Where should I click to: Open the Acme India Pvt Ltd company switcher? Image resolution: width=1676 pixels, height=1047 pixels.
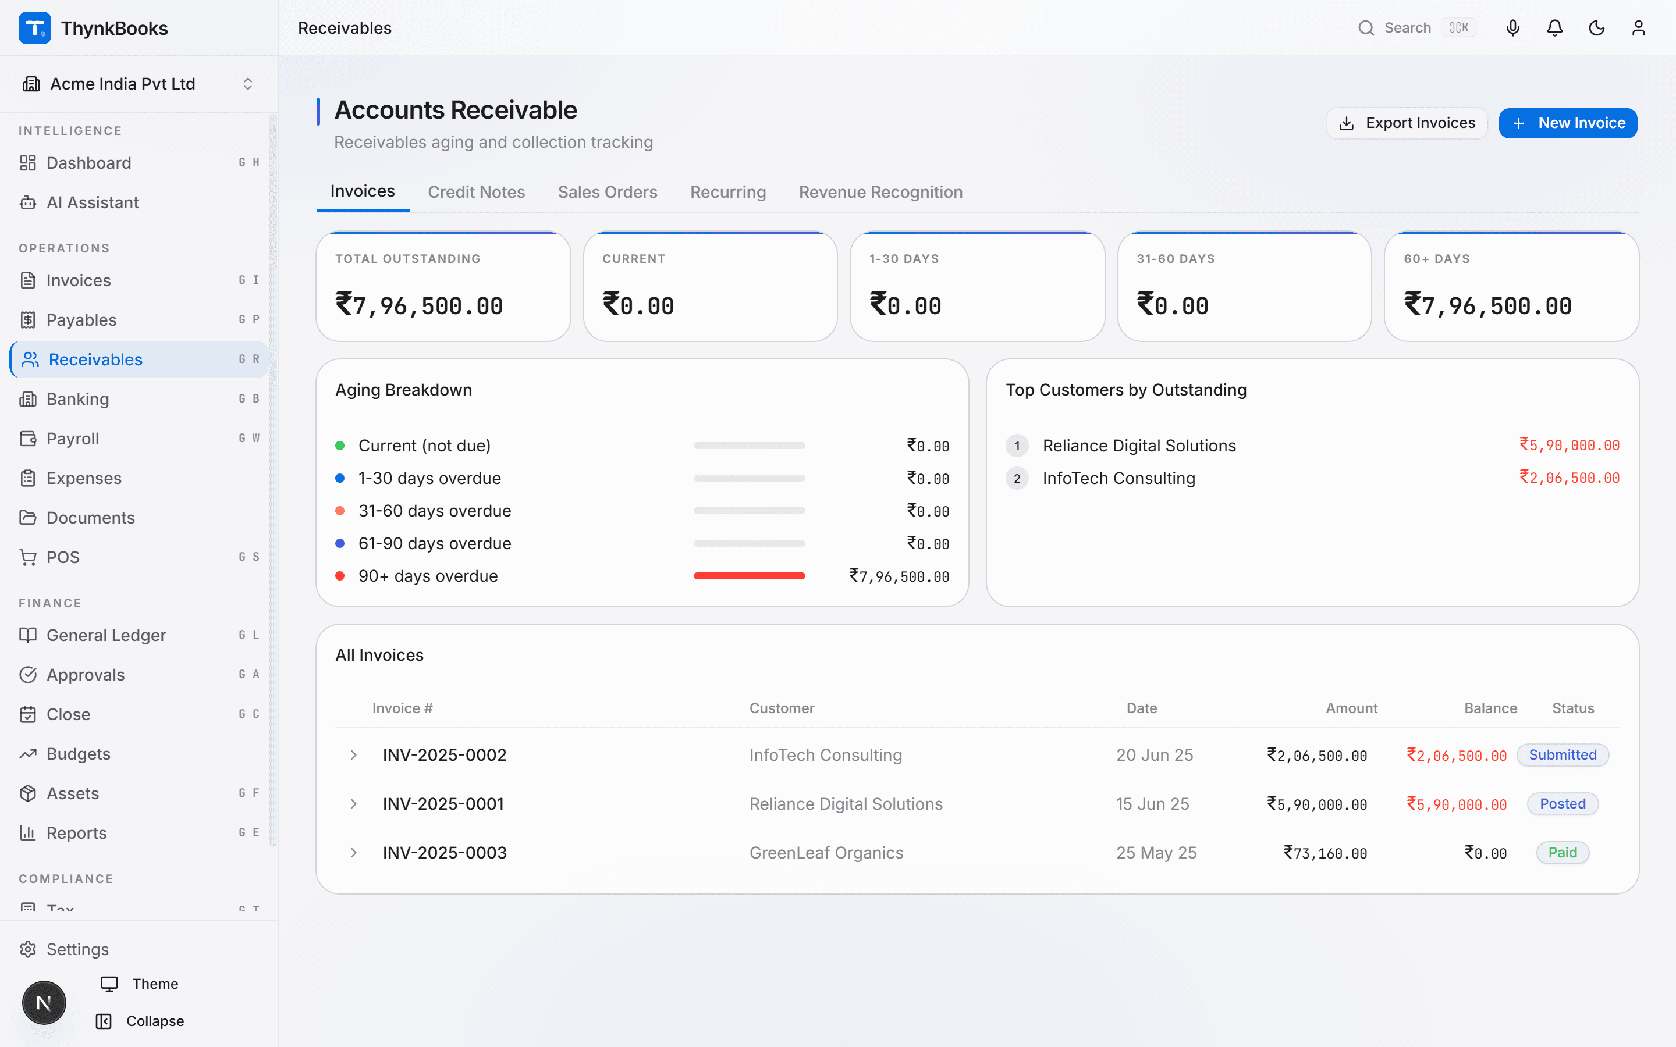click(139, 84)
